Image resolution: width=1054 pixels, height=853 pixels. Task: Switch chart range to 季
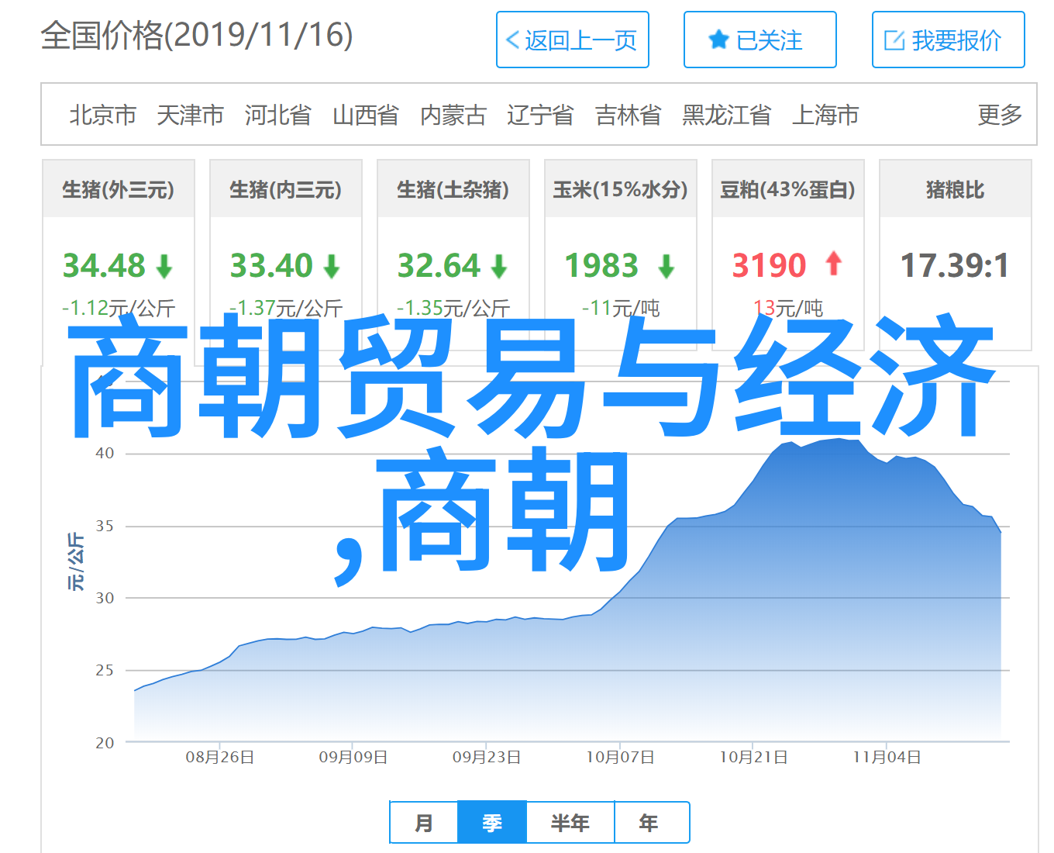[x=492, y=823]
